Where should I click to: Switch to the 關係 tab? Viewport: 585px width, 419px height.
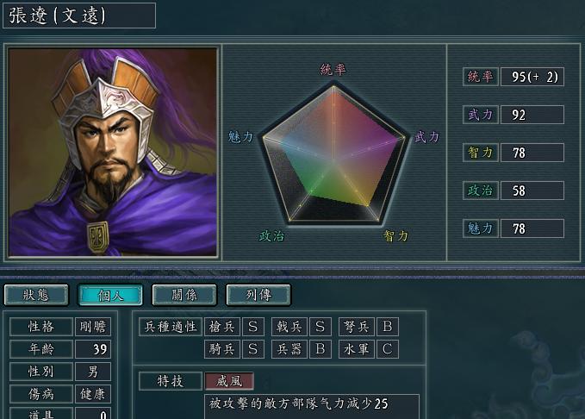pos(184,295)
